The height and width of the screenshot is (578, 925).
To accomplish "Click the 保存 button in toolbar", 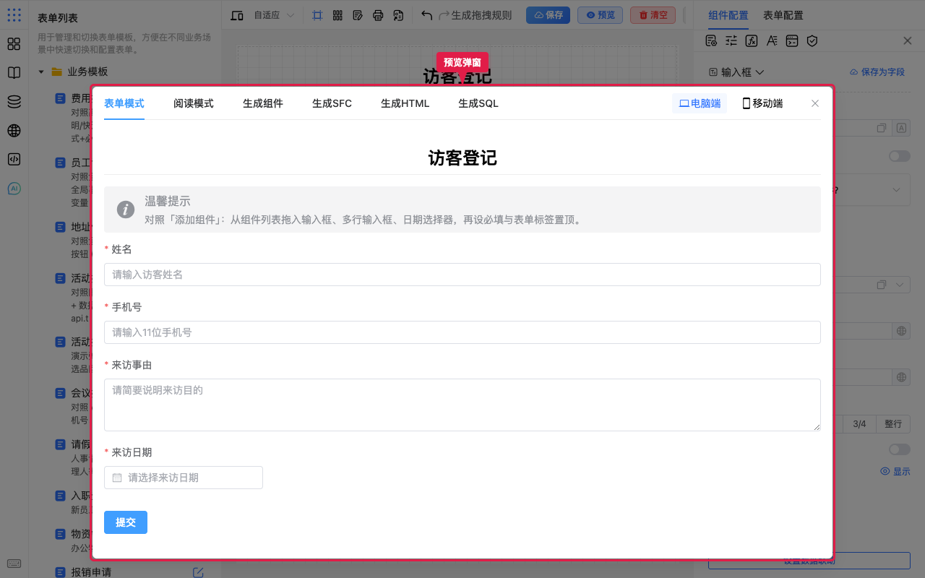I will 548,15.
